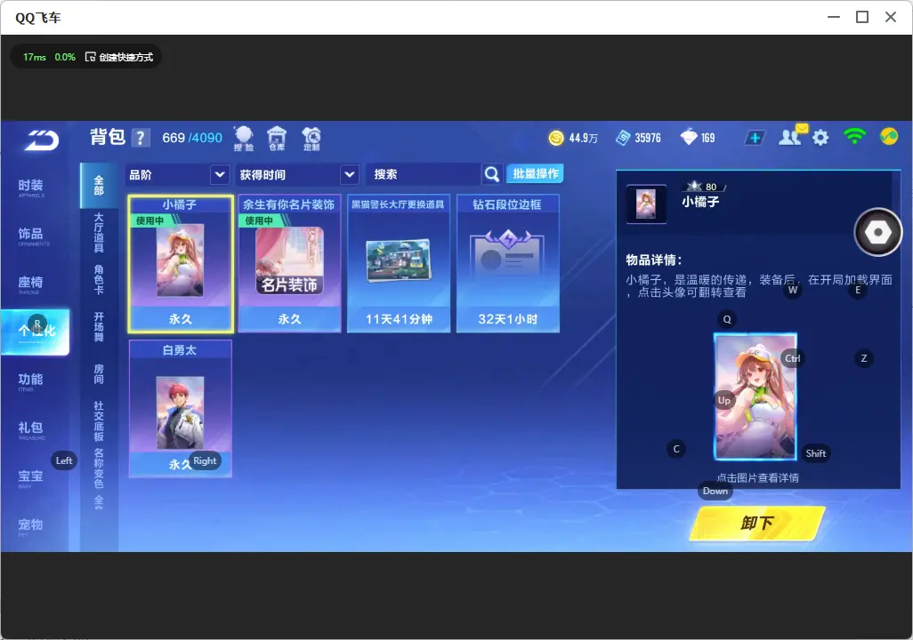Switch to the 开场舞 sub-tab
This screenshot has width=913, height=640.
coord(99,326)
